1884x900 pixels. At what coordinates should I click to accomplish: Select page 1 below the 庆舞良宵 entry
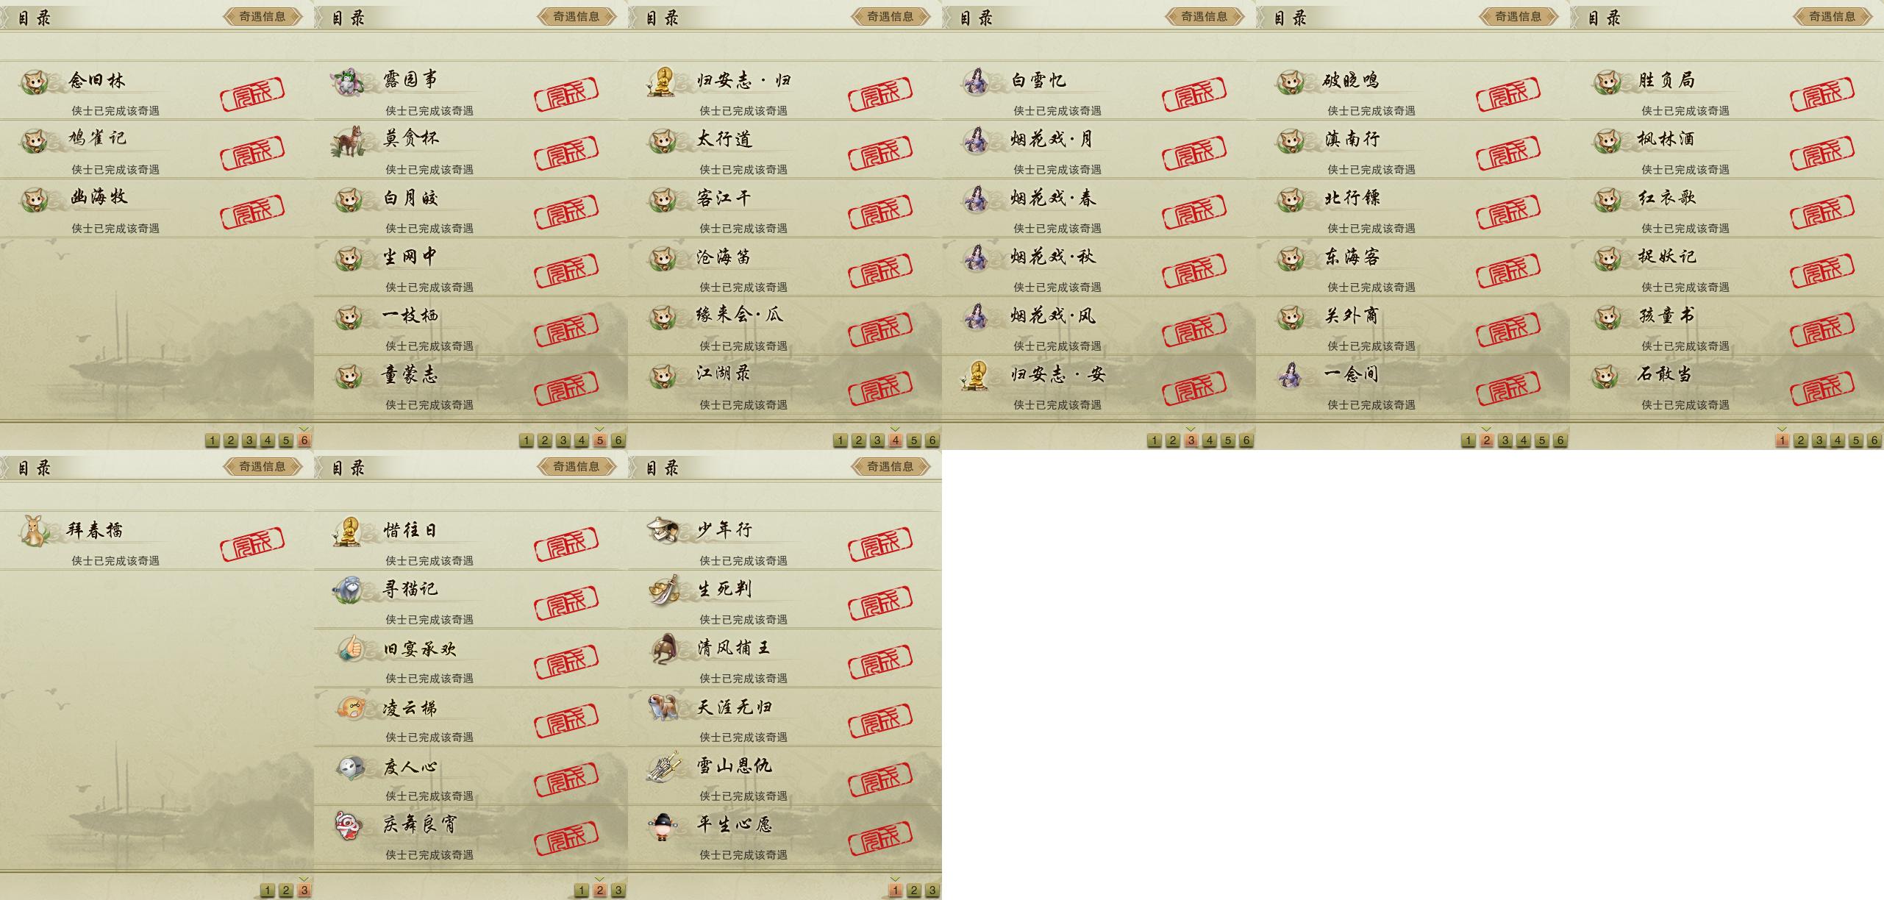(x=581, y=890)
